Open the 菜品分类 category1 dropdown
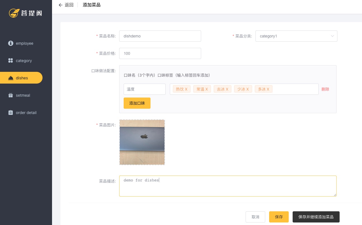Image resolution: width=362 pixels, height=225 pixels. coord(296,36)
